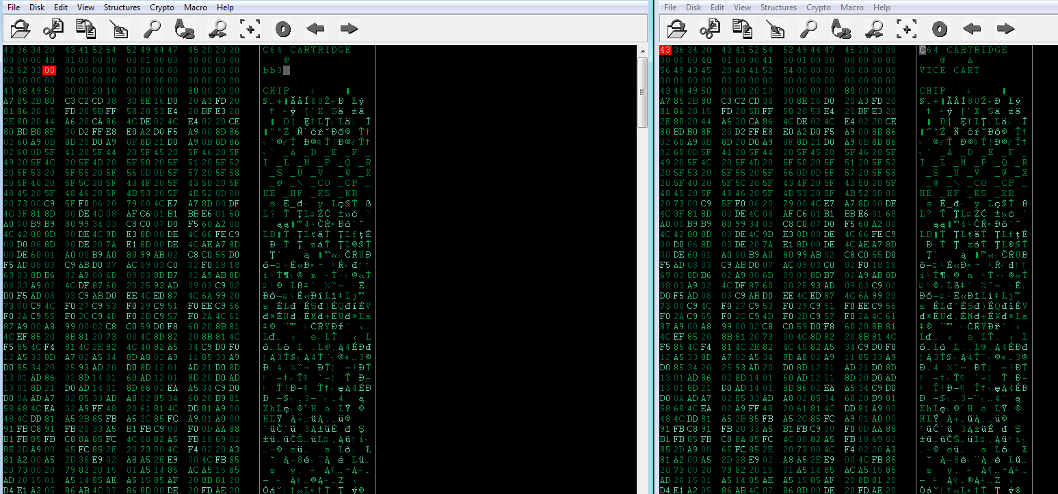1058x494 pixels.
Task: Open the Disk menu in right window
Action: coord(693,8)
